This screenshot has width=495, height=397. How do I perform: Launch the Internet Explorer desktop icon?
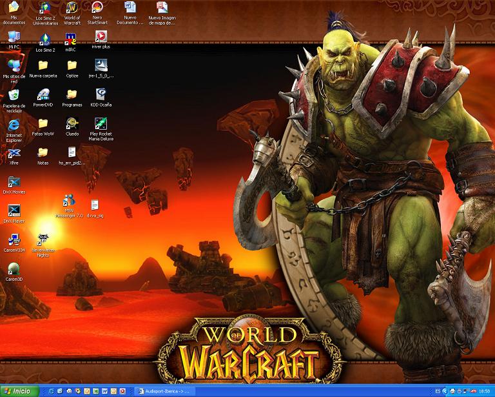pos(14,130)
